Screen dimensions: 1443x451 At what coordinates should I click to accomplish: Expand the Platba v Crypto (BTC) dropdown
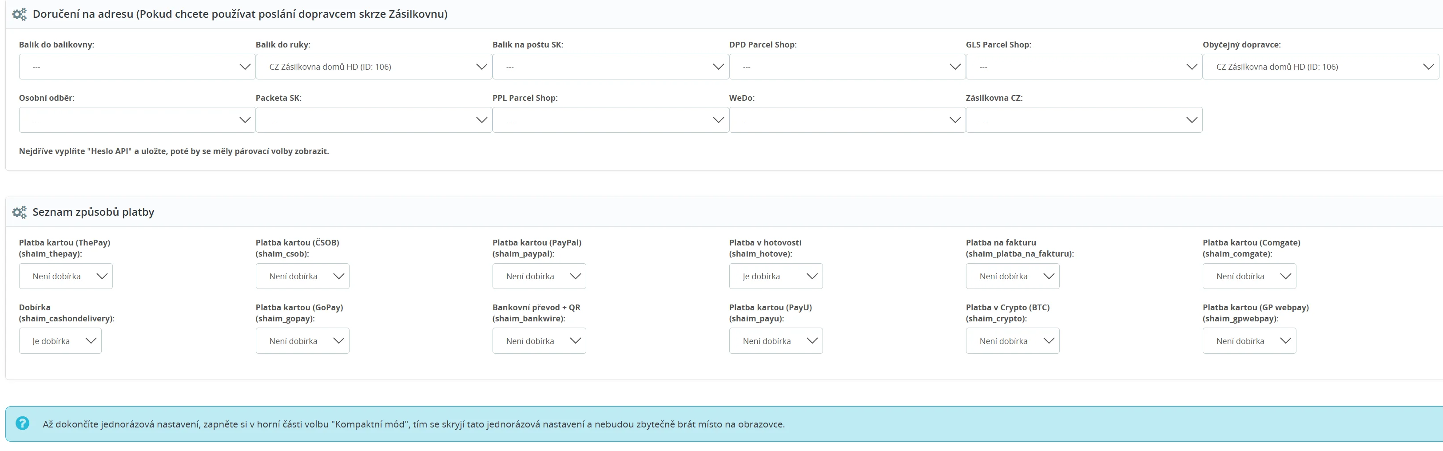coord(1012,341)
